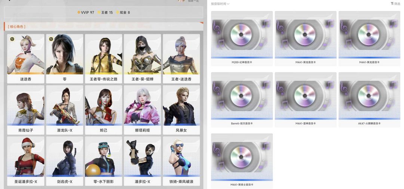Choose the 娜塔莉娅 character card
Image resolution: width=404 pixels, height=189 pixels.
tap(143, 110)
